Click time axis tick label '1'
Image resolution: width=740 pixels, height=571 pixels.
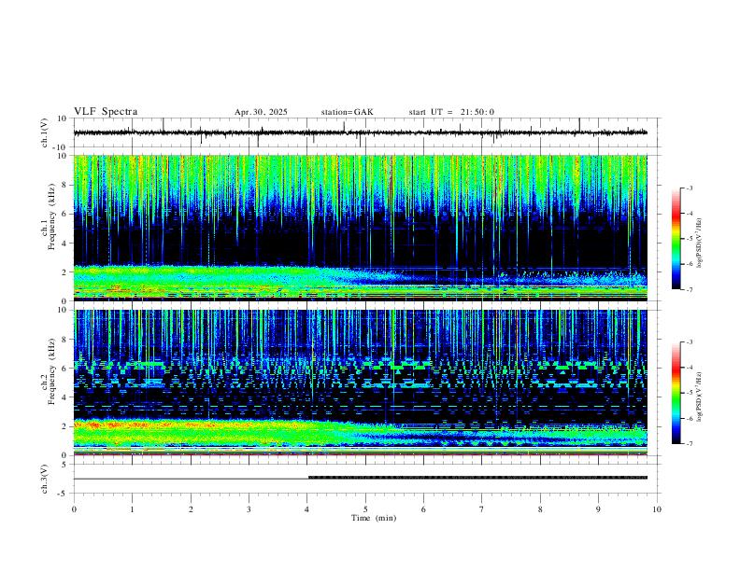tap(132, 509)
